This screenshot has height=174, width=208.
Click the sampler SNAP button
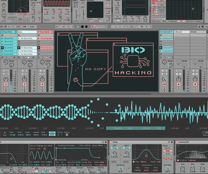click(x=52, y=135)
